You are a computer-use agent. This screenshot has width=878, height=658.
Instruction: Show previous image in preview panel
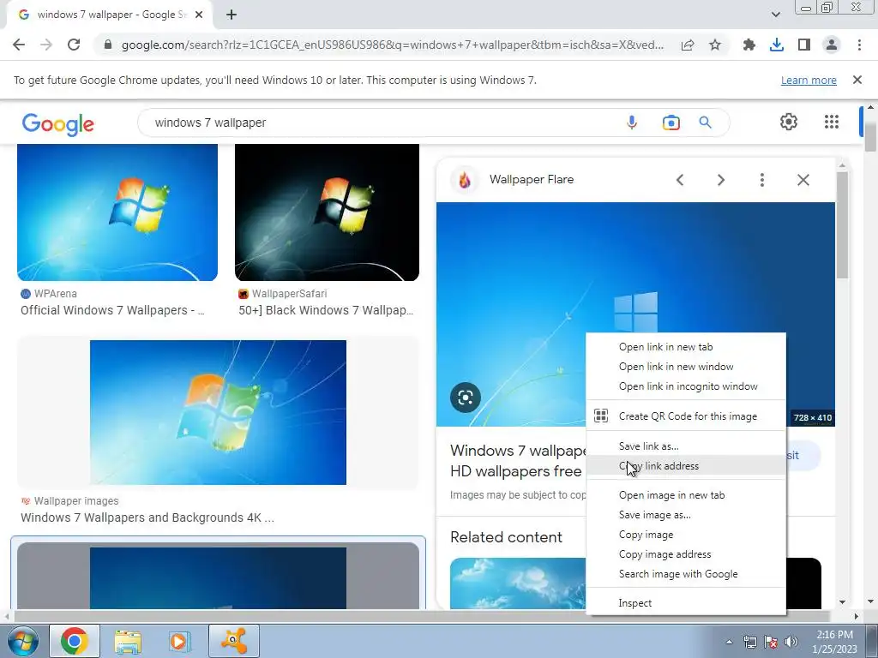pos(680,180)
